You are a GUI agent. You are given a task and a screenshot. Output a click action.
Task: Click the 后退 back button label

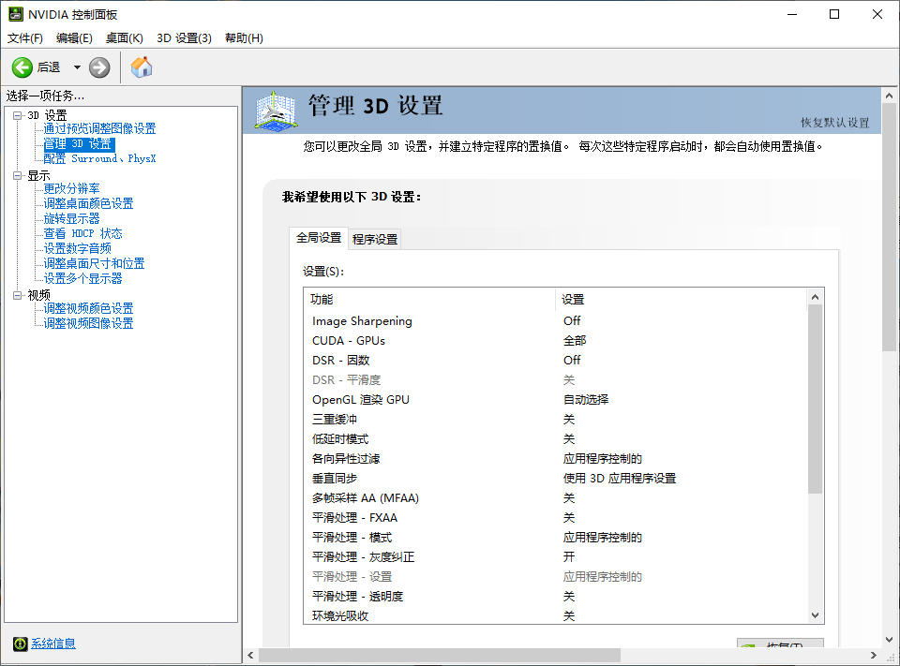(49, 67)
